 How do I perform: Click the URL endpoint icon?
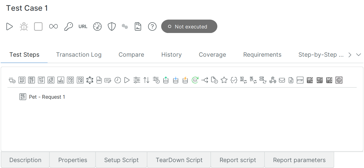point(83,26)
